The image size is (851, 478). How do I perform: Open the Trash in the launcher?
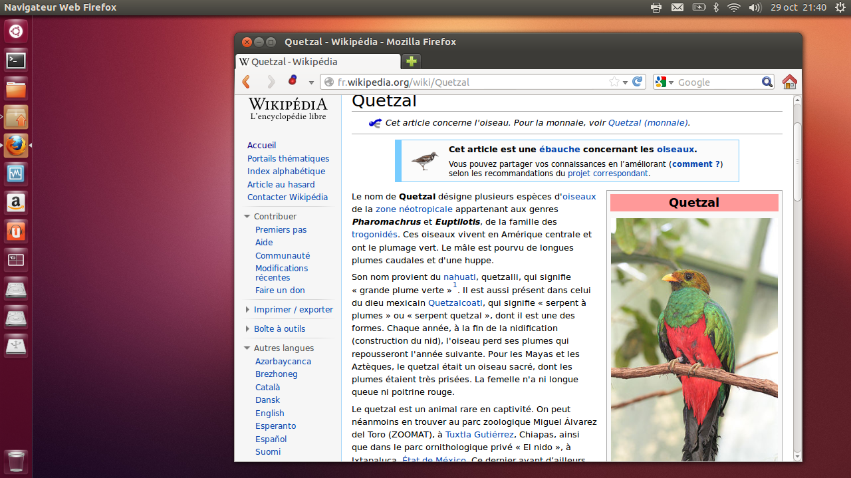[x=16, y=461]
